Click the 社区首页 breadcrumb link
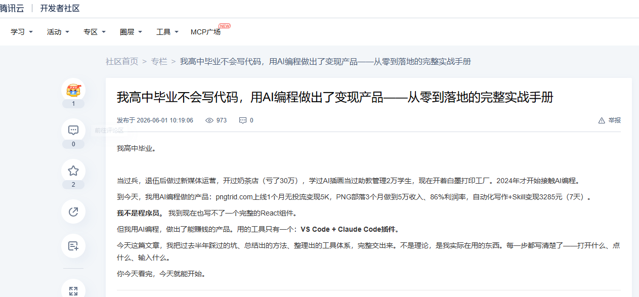Image resolution: width=639 pixels, height=297 pixels. point(122,61)
